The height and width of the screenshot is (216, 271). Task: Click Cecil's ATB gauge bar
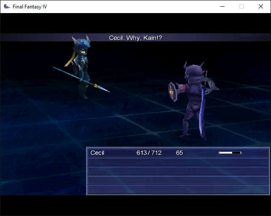pos(230,153)
